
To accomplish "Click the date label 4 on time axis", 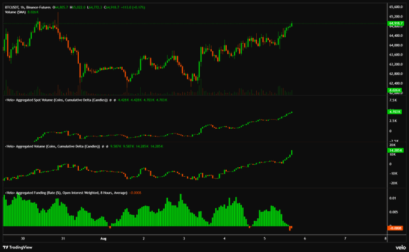I will (x=224, y=238).
